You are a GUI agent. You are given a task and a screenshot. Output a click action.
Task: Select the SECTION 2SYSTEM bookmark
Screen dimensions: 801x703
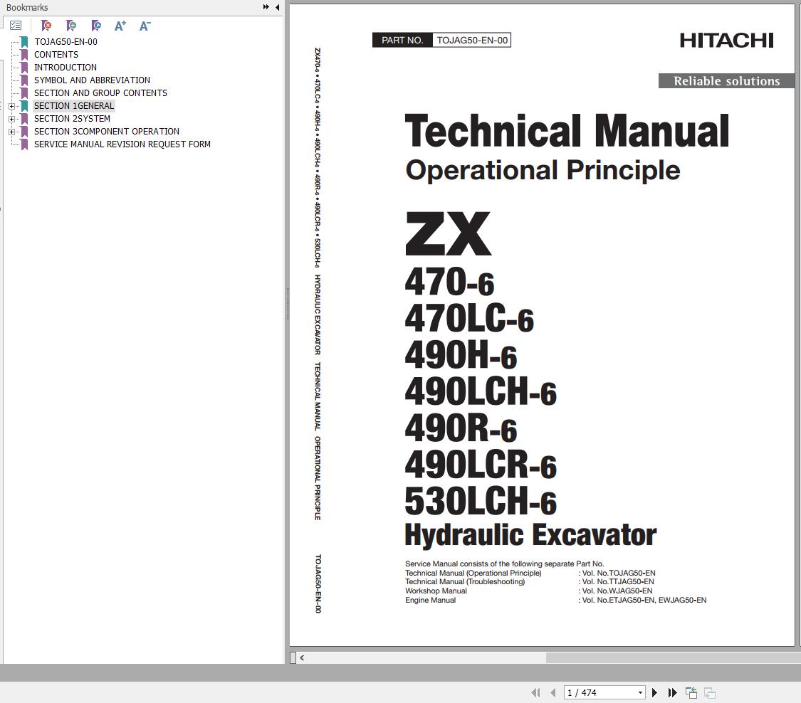point(72,118)
